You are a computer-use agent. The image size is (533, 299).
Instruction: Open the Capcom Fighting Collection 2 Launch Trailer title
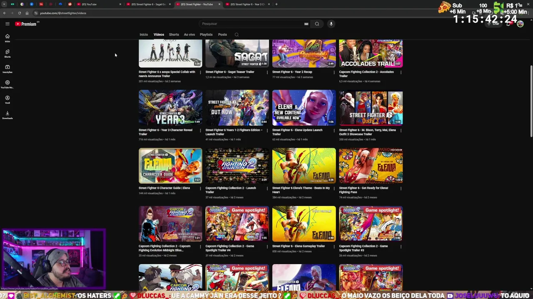pyautogui.click(x=231, y=190)
